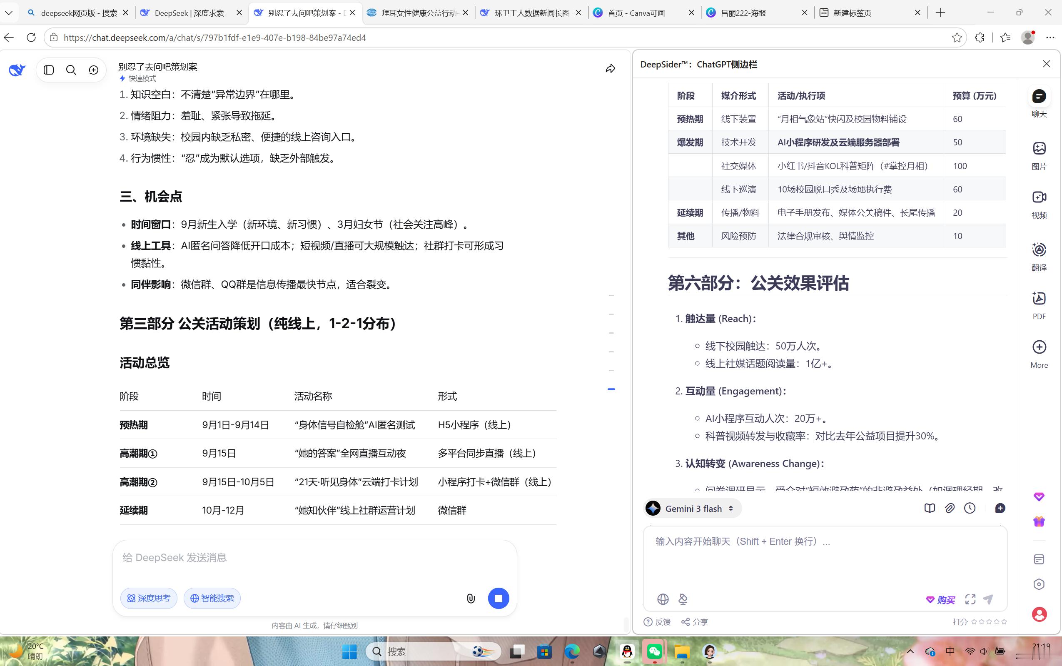Close the 别忍了去问吧策划案 tab
1062x666 pixels.
pyautogui.click(x=352, y=13)
